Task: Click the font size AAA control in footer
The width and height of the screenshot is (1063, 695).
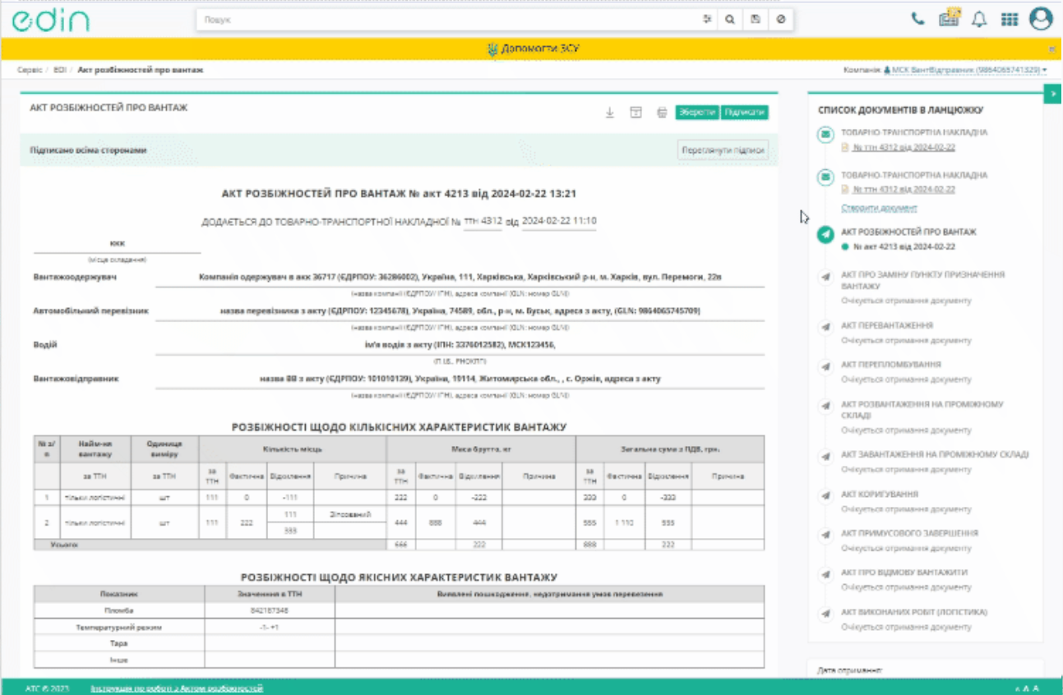Action: point(1026,688)
